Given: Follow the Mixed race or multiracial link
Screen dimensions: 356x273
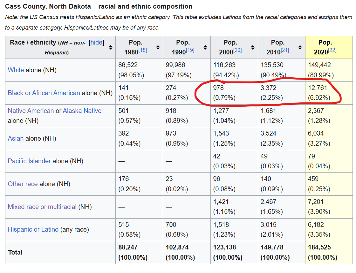Looking at the screenshot, I should tap(42, 207).
